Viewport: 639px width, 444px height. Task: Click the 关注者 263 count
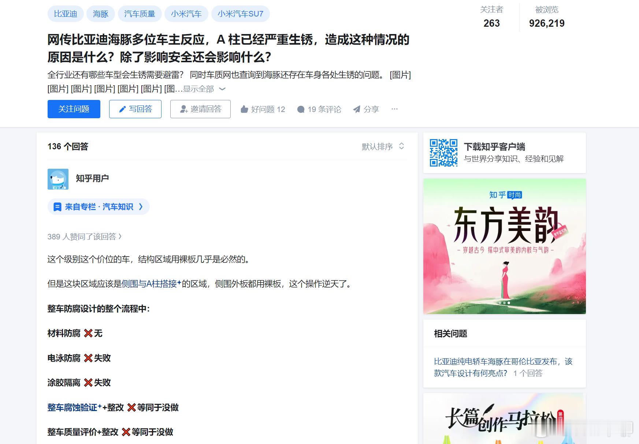(x=491, y=16)
